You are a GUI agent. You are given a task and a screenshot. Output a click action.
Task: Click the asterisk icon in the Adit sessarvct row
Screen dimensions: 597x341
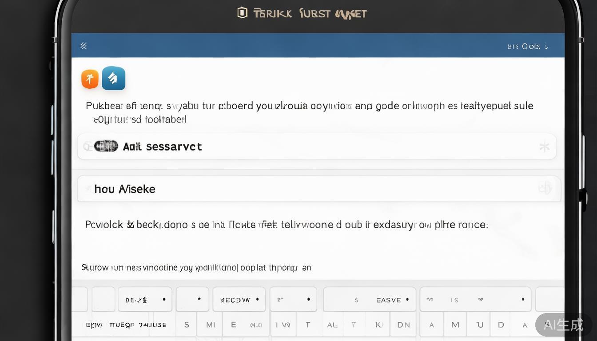click(x=544, y=147)
